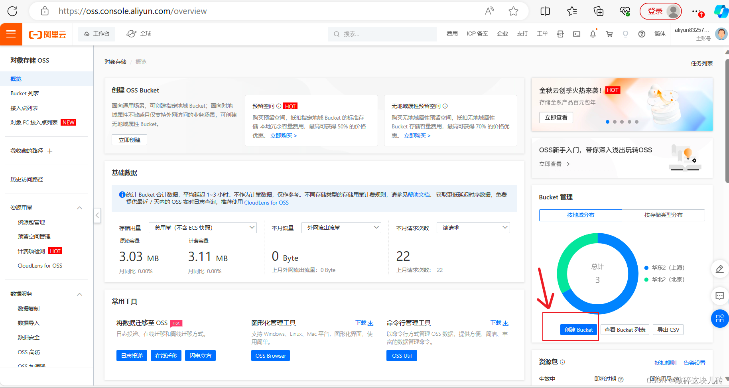The height and width of the screenshot is (388, 729).
Task: Click the edit feedback floating icon
Action: [719, 269]
